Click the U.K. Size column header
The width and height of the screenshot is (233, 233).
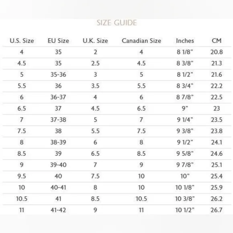[95, 41]
